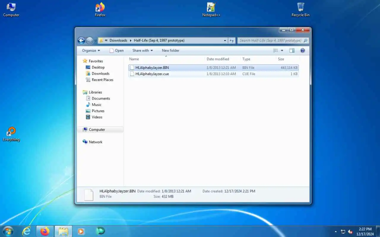Click the search magnifier icon
This screenshot has width=380, height=237.
(x=305, y=40)
